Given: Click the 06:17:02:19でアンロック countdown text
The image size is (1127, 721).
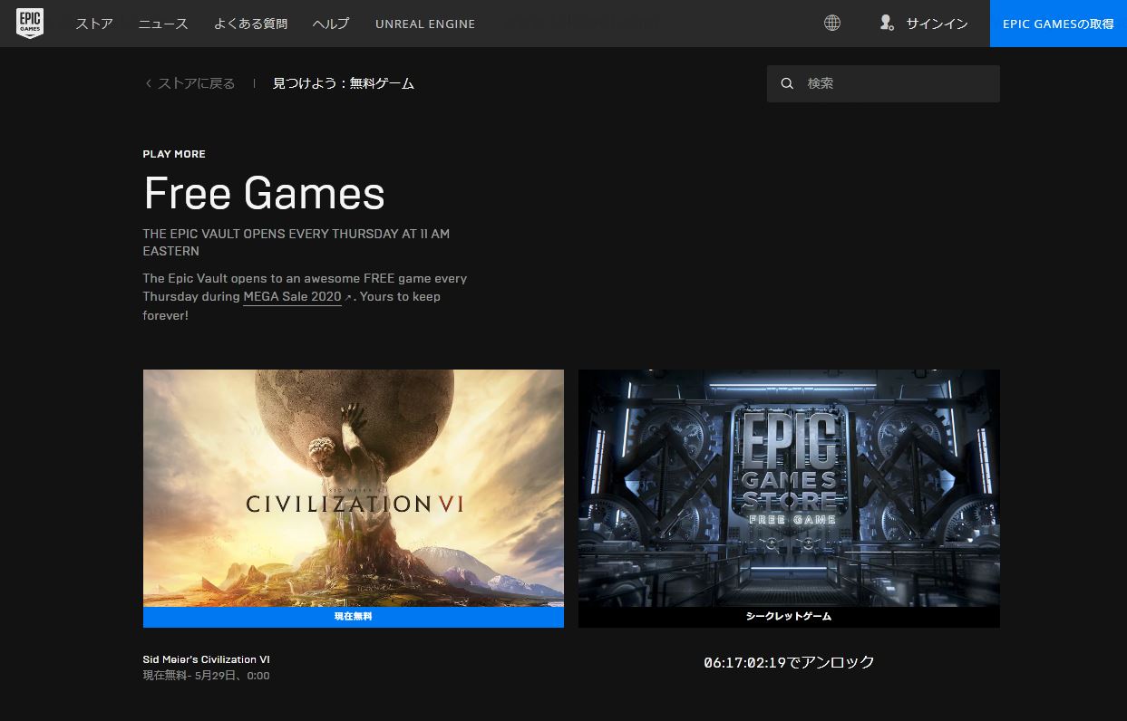Looking at the screenshot, I should (789, 662).
